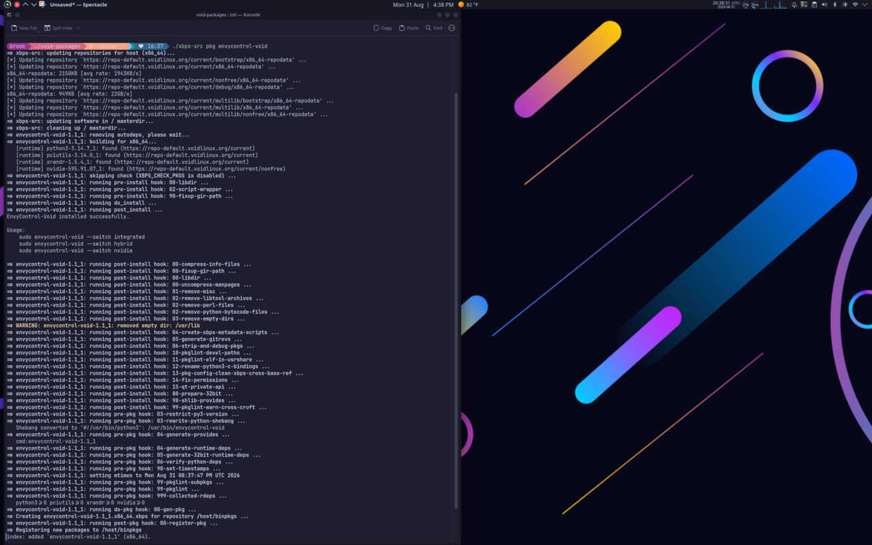872x545 pixels.
Task: Click the "Registering new packages to /host/binpkgs" line
Action: 74,530
